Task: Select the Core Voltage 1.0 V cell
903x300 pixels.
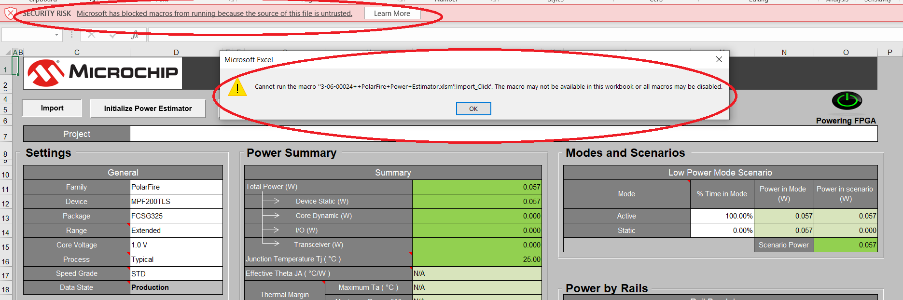Action: [176, 245]
